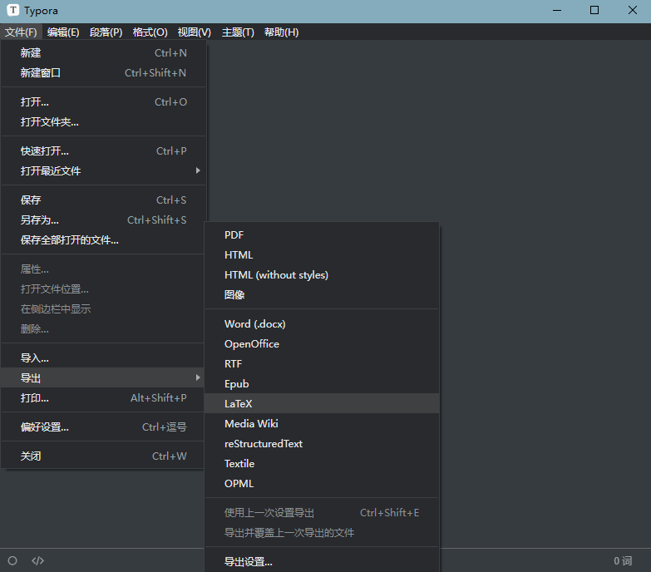Click 导入... menu entry
This screenshot has height=572, width=651.
tap(103, 357)
